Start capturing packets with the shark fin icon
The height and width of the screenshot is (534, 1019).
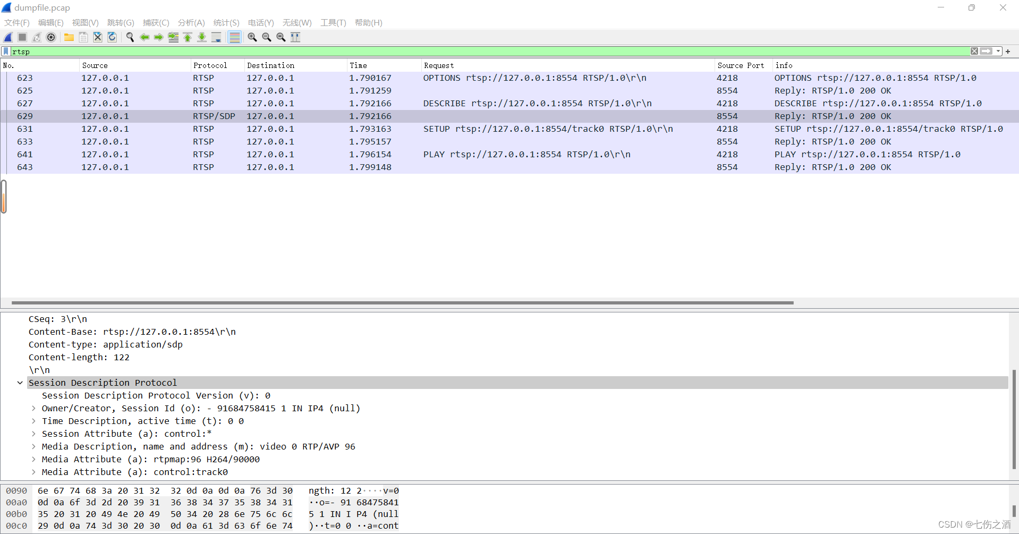(x=9, y=37)
